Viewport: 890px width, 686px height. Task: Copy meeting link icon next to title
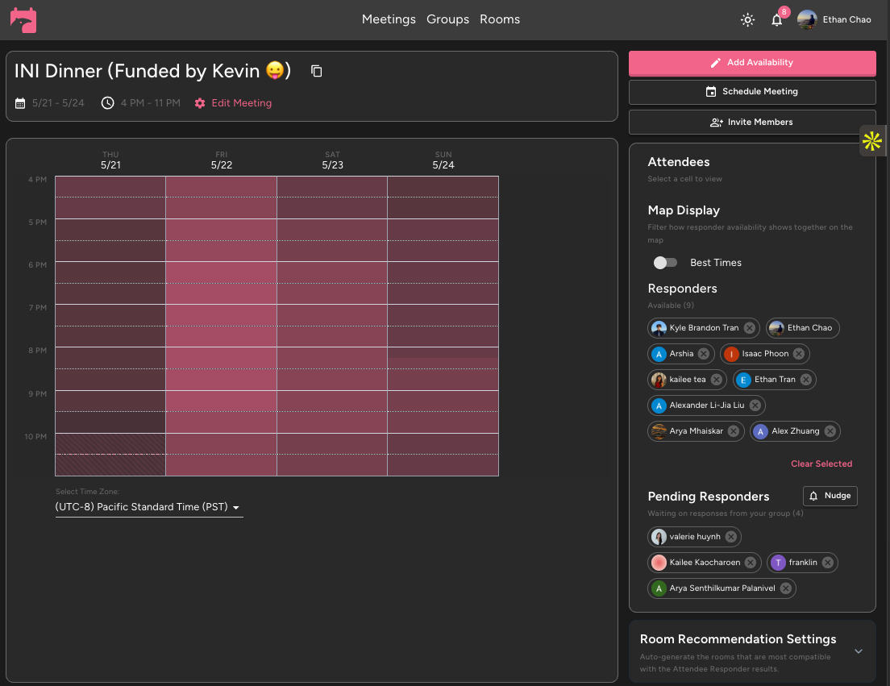pyautogui.click(x=317, y=71)
